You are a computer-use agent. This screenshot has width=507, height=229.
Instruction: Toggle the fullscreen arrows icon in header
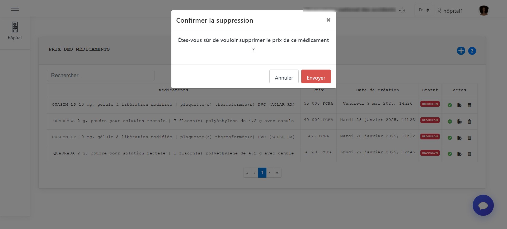point(402,10)
